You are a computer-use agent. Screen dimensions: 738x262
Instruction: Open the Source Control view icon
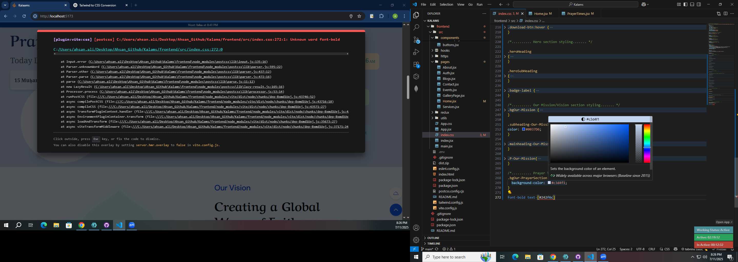click(416, 40)
